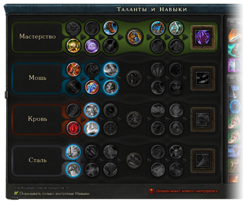Click the purple claw ultimate talent square

[x=203, y=37]
